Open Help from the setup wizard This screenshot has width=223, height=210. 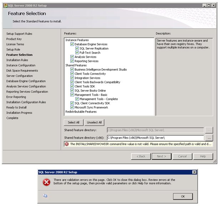pos(203,156)
